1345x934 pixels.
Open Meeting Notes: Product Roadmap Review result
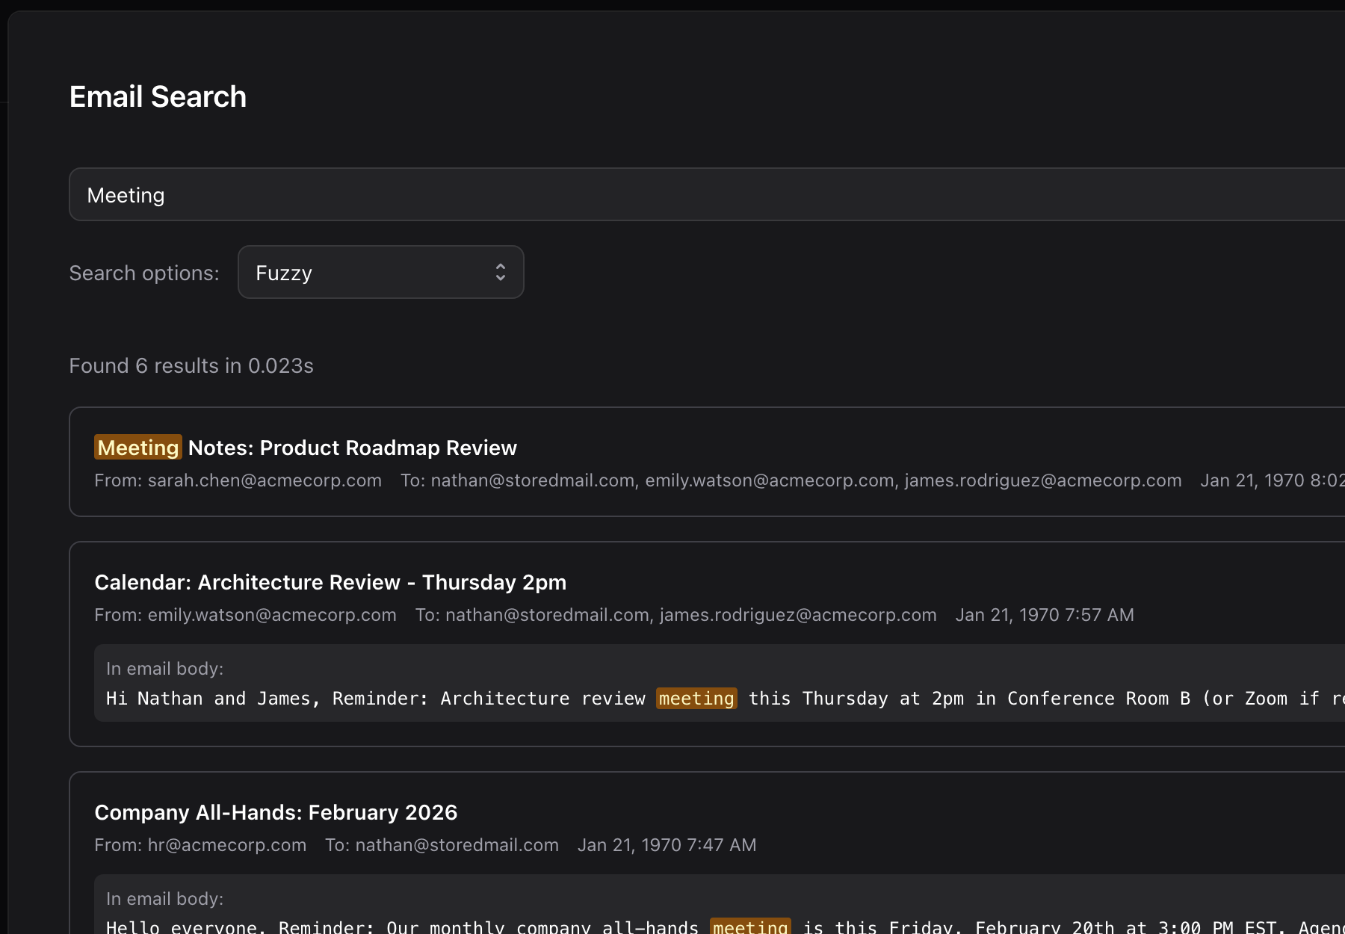point(352,448)
